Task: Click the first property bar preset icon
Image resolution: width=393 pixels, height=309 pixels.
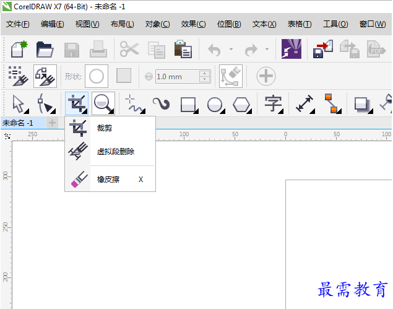Action: click(x=18, y=76)
